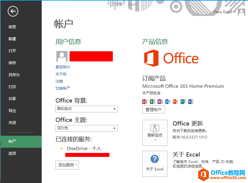Open the Office 背景 dropdown

tap(86, 109)
